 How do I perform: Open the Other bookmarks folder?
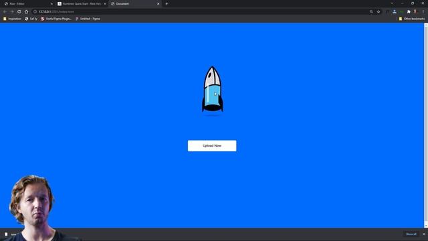click(x=412, y=19)
